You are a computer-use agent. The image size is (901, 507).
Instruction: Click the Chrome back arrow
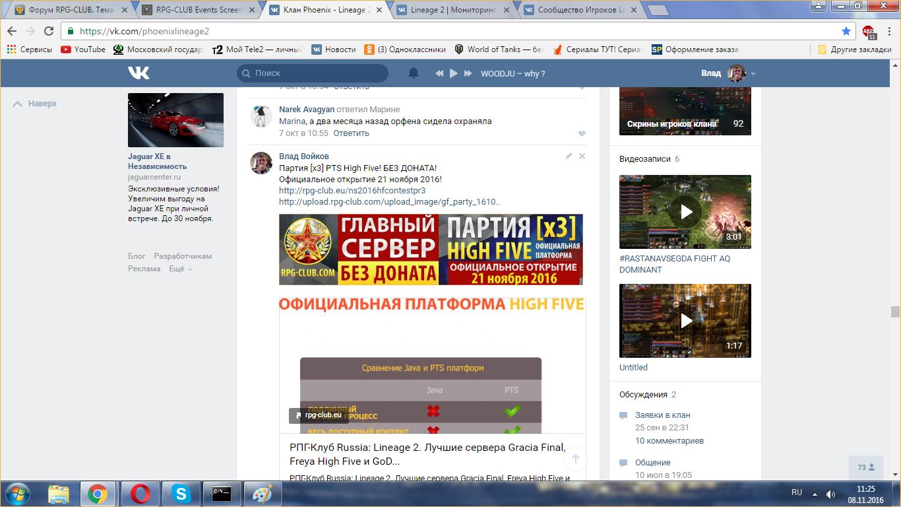tap(12, 31)
